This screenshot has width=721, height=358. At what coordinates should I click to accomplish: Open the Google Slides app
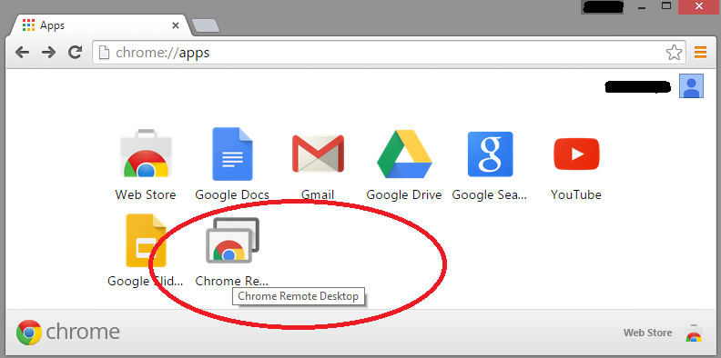coord(146,240)
